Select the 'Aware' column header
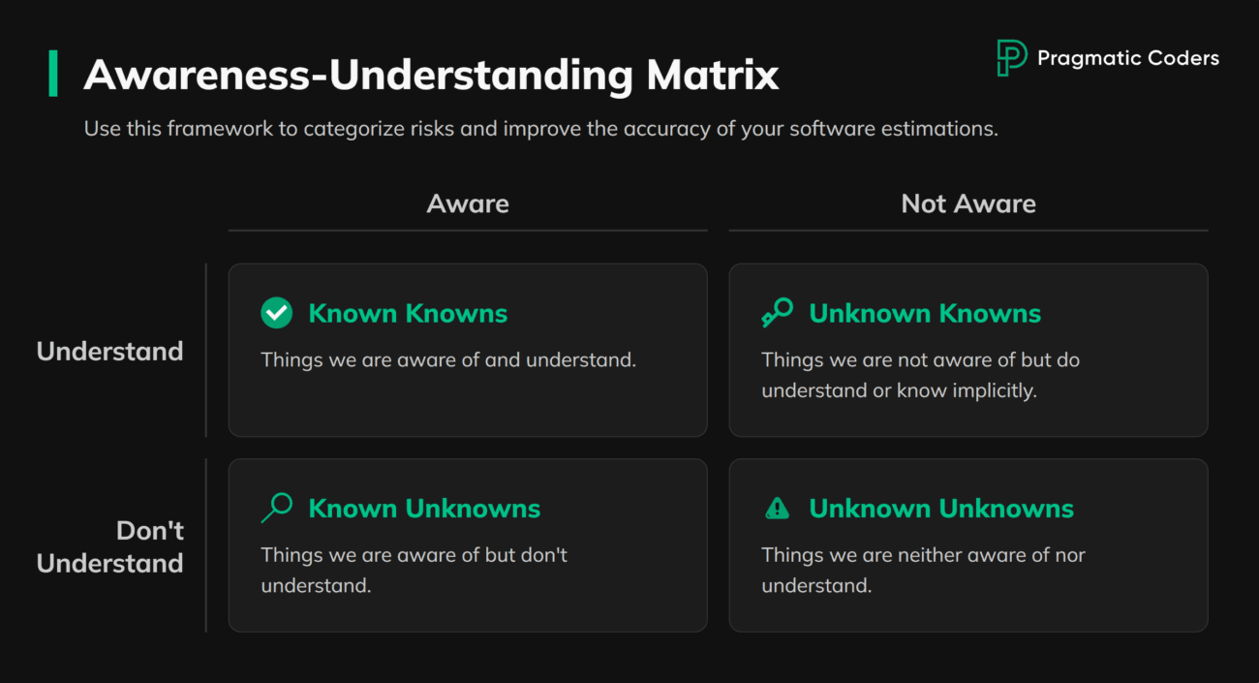 coord(468,203)
